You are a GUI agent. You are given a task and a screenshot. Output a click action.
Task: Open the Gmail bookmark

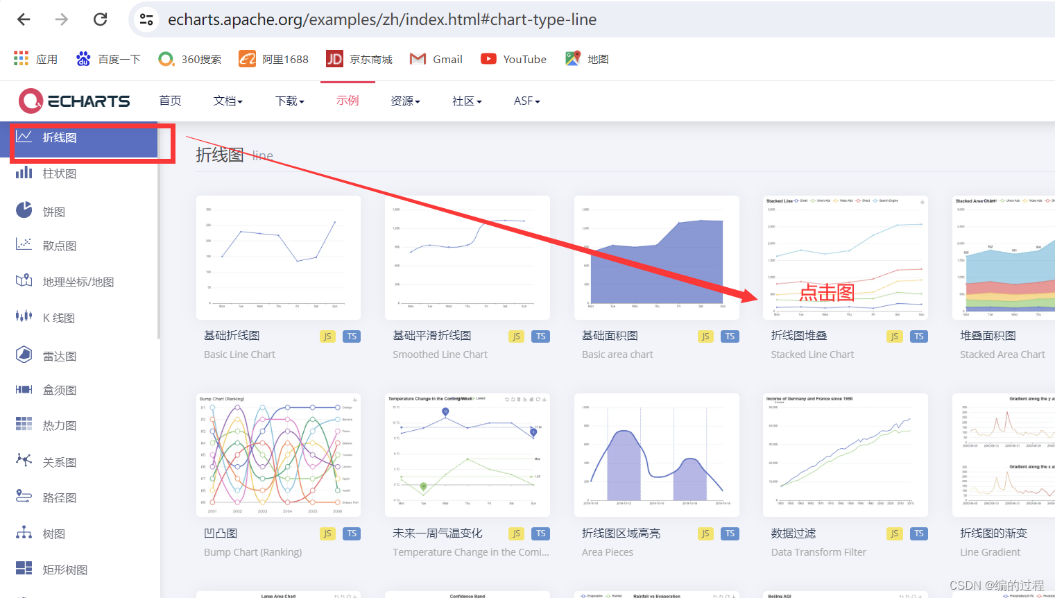[436, 59]
